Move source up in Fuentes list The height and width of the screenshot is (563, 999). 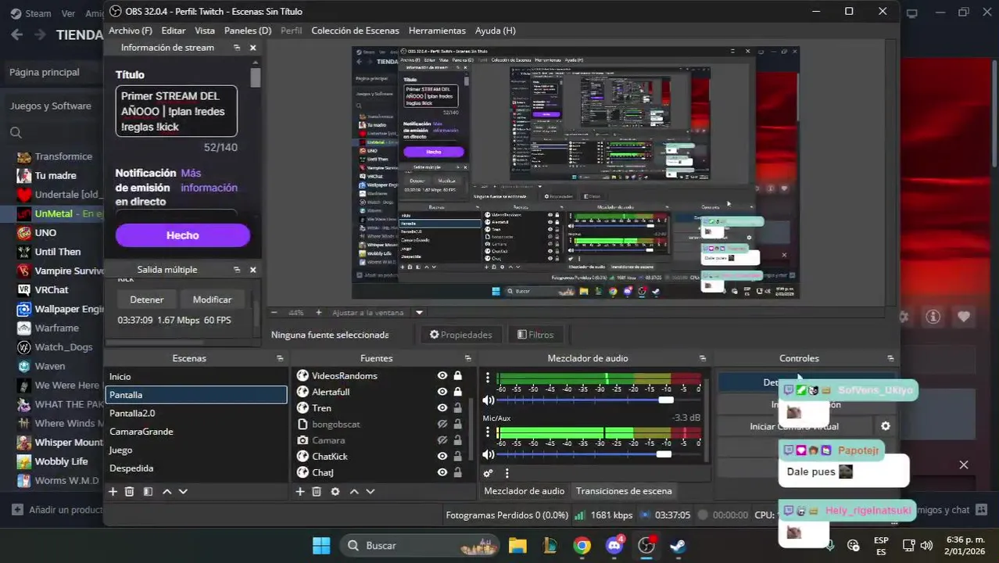coord(354,492)
